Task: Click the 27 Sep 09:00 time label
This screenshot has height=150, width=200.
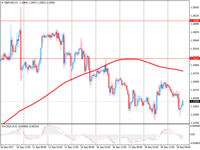Action: pyautogui.click(x=135, y=147)
